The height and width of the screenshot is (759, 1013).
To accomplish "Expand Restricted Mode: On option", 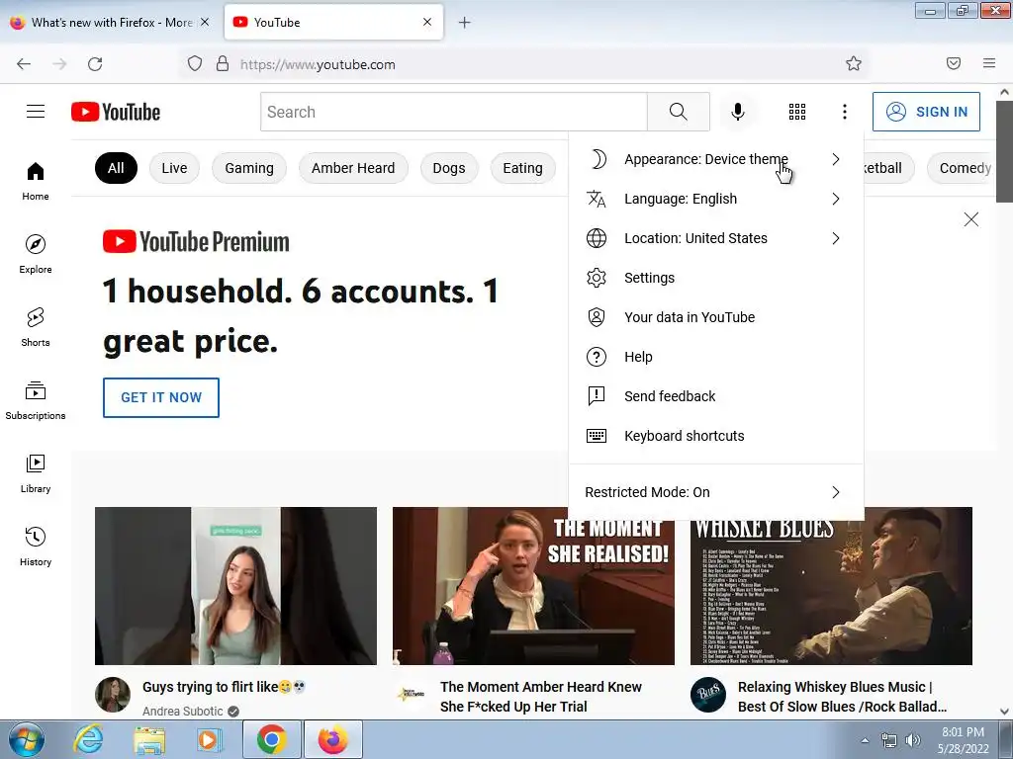I will coord(716,492).
